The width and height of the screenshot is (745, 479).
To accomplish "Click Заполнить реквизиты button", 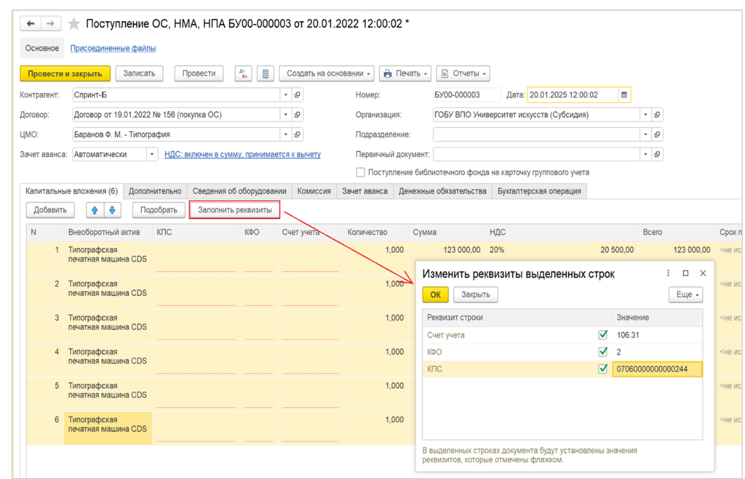I will pyautogui.click(x=235, y=210).
